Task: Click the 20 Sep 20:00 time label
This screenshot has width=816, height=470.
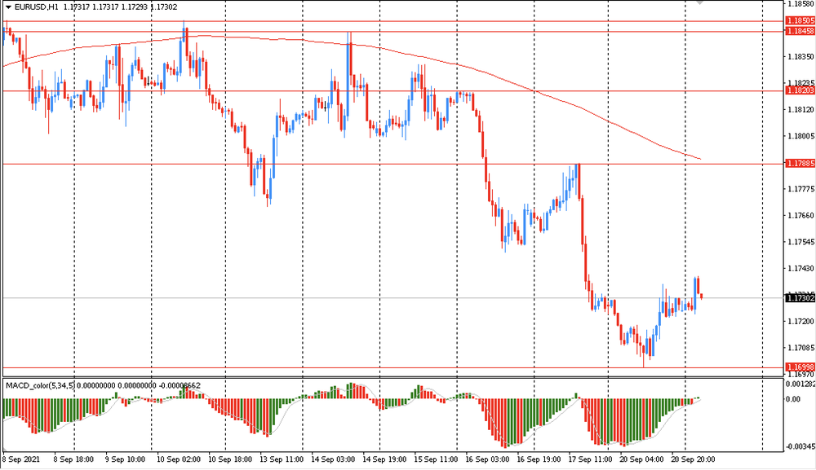Action: point(694,459)
